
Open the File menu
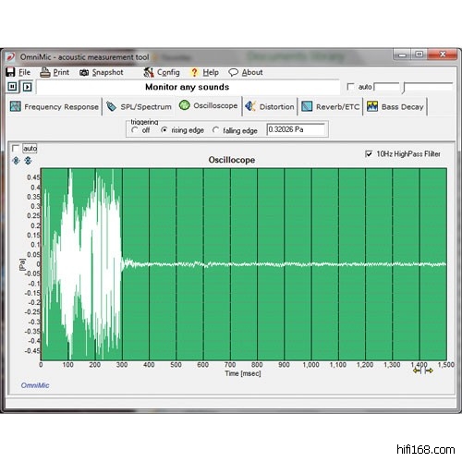tap(25, 72)
